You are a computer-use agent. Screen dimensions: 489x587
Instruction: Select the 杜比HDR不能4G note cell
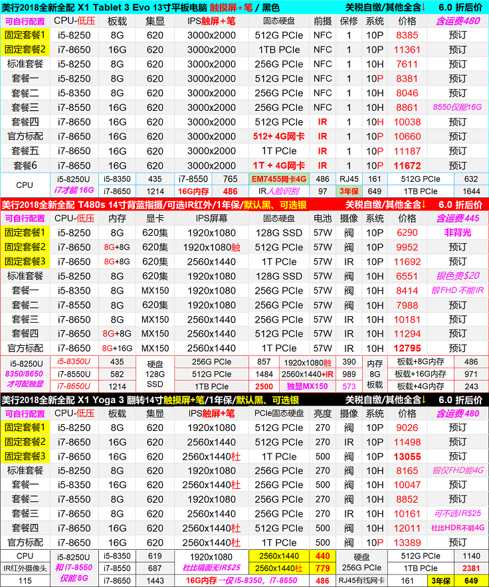tap(458, 528)
